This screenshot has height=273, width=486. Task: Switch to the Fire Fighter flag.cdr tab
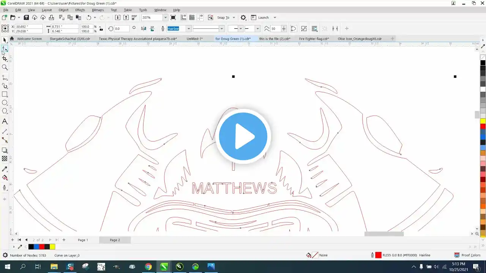tap(314, 39)
